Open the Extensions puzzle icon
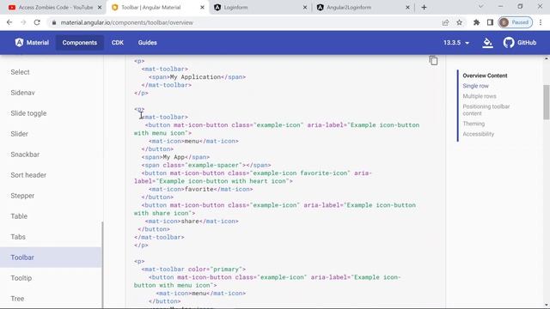550x309 pixels. click(x=476, y=22)
